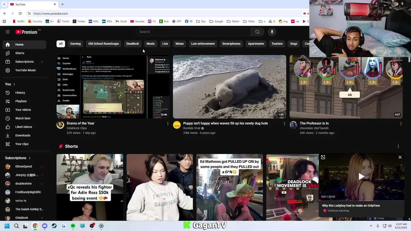Screen dimensions: 411x231
Task: Expand the You section chevron
Action: (14, 84)
